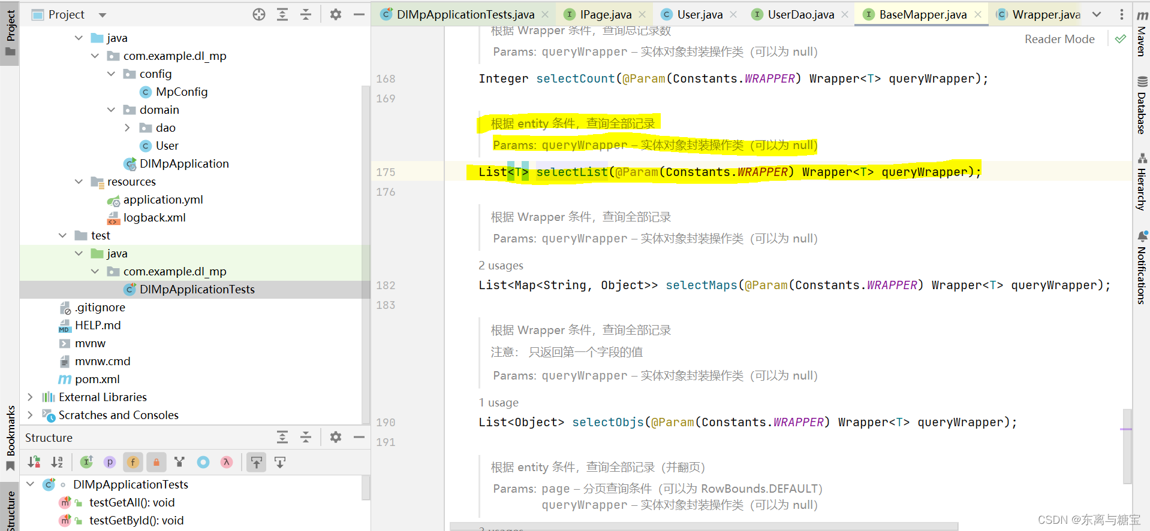Screen dimensions: 1150x531
Task: Expand the dao folder
Action: pos(127,128)
